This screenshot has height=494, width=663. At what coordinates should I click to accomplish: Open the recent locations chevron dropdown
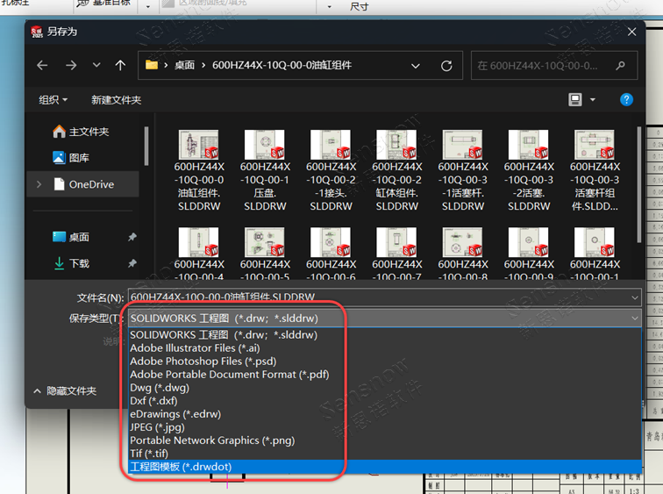tap(96, 66)
